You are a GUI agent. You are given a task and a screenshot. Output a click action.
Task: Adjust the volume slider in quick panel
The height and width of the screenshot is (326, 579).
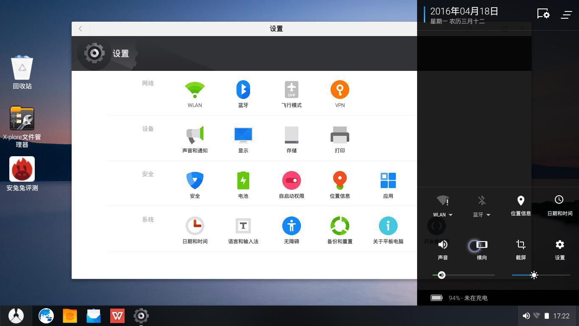tap(463, 275)
